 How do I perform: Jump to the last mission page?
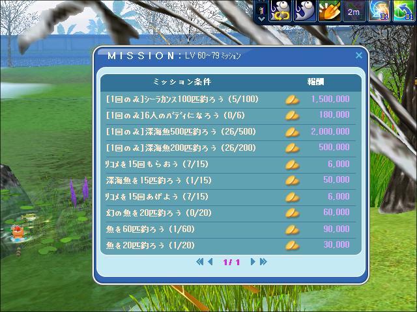point(263,262)
